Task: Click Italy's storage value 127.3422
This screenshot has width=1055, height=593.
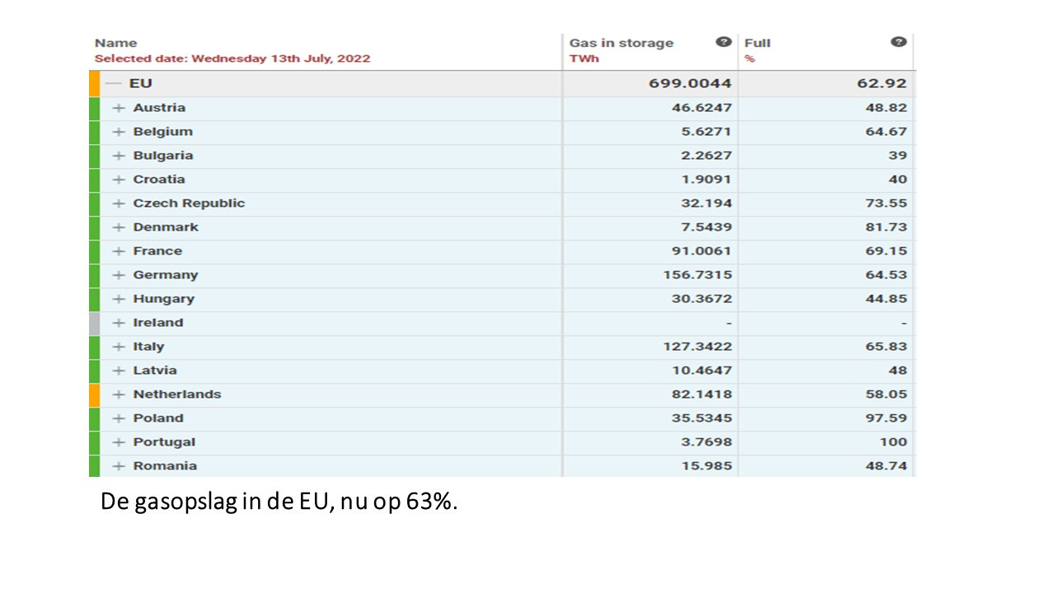Action: 697,347
